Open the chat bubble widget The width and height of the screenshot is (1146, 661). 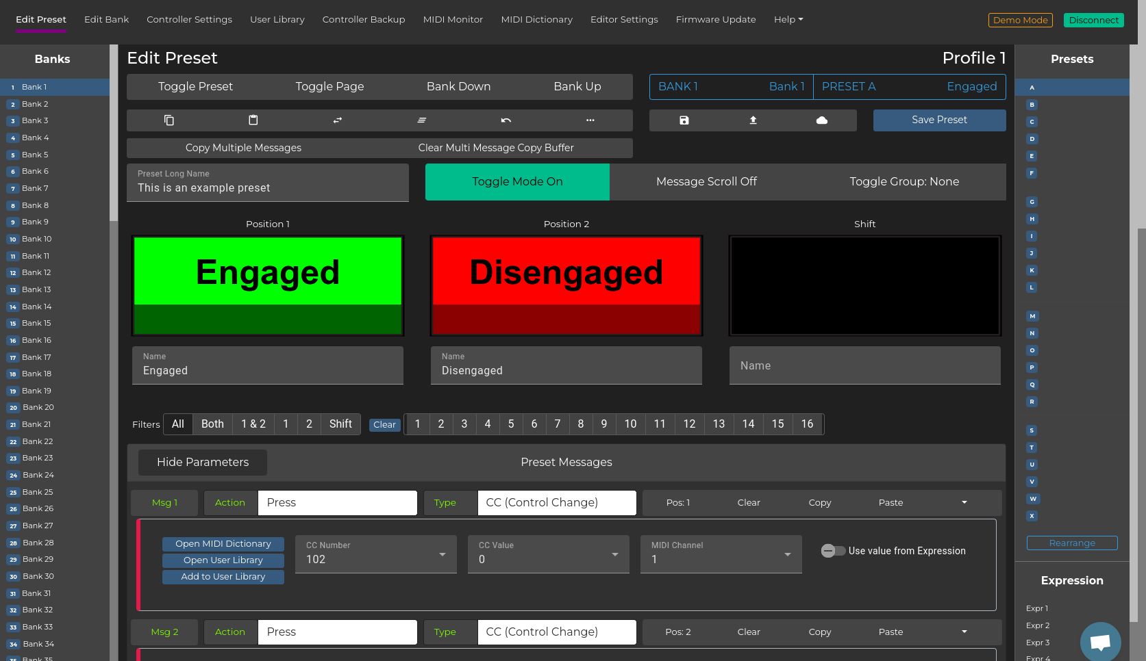tap(1100, 642)
